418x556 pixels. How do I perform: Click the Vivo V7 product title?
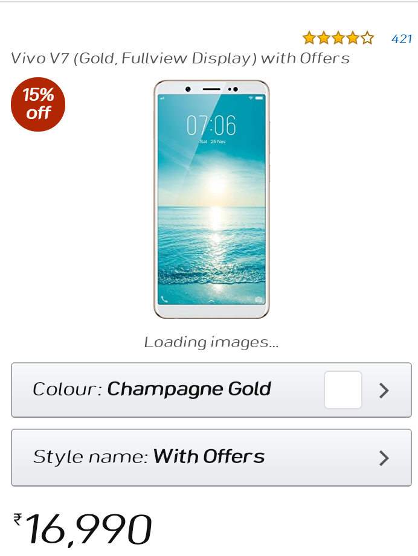pos(180,59)
